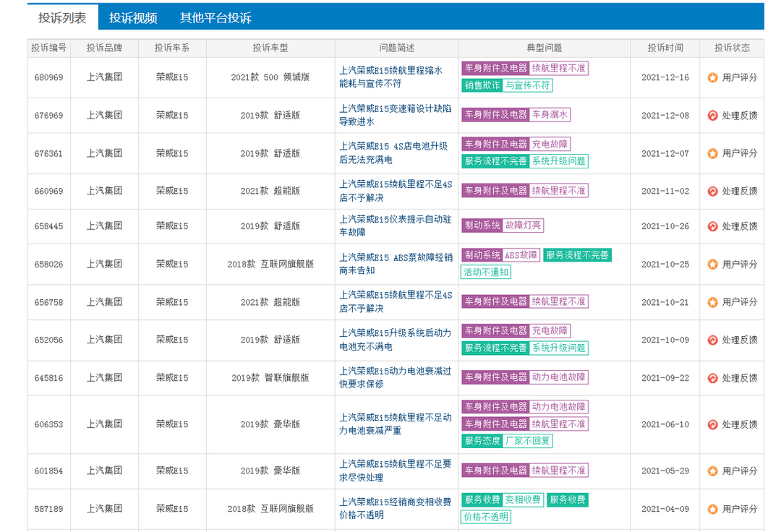Click feedback status icon for complaint 658445

(713, 226)
